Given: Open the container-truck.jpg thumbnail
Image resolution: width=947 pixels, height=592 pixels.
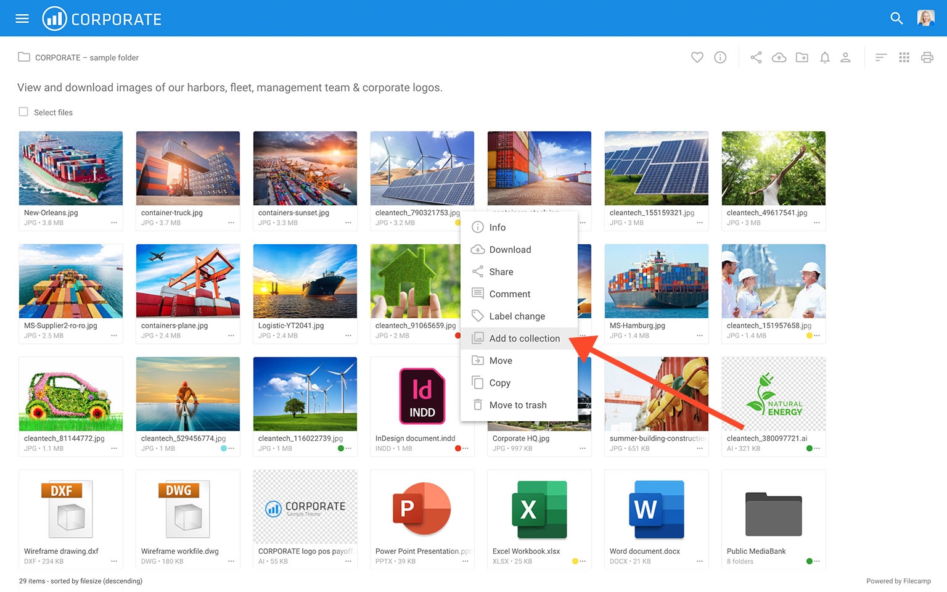Looking at the screenshot, I should (188, 168).
